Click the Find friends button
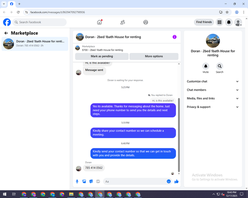Viewport: 248px width, 198px height. point(204,22)
